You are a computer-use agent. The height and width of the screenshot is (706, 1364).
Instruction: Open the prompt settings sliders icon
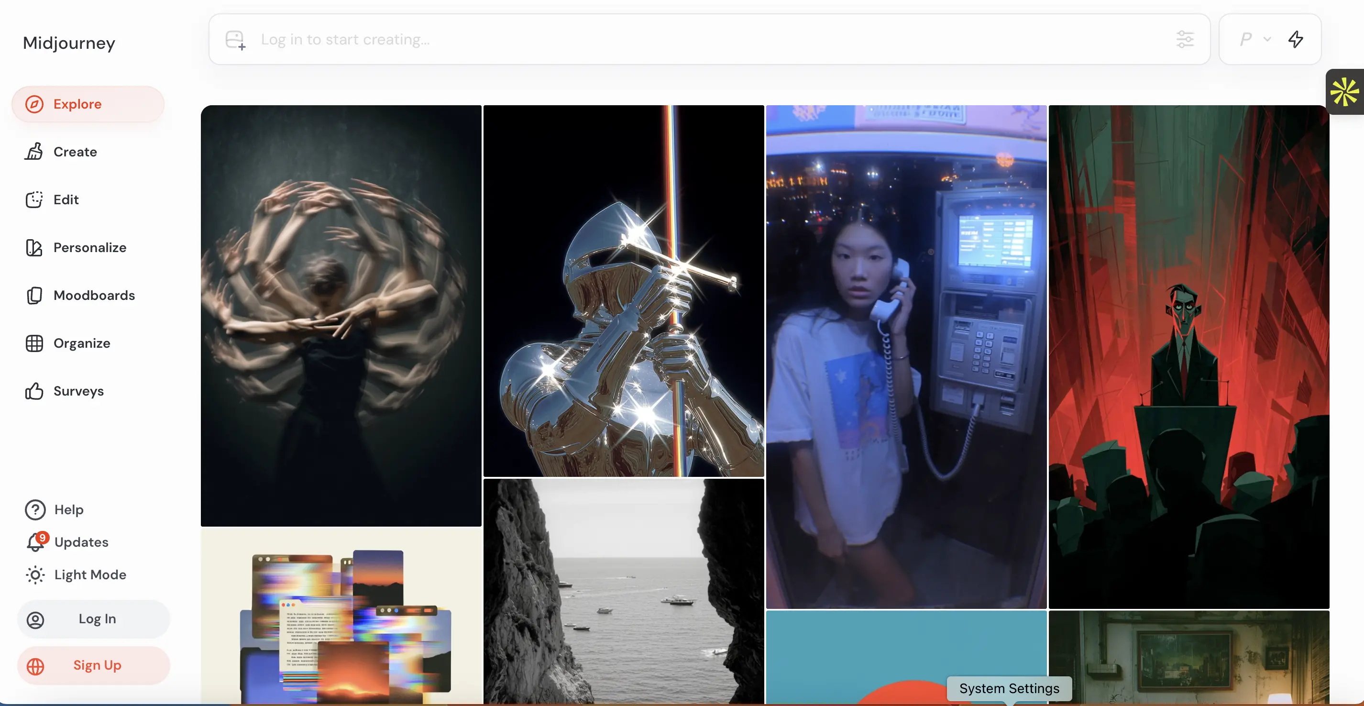coord(1185,39)
